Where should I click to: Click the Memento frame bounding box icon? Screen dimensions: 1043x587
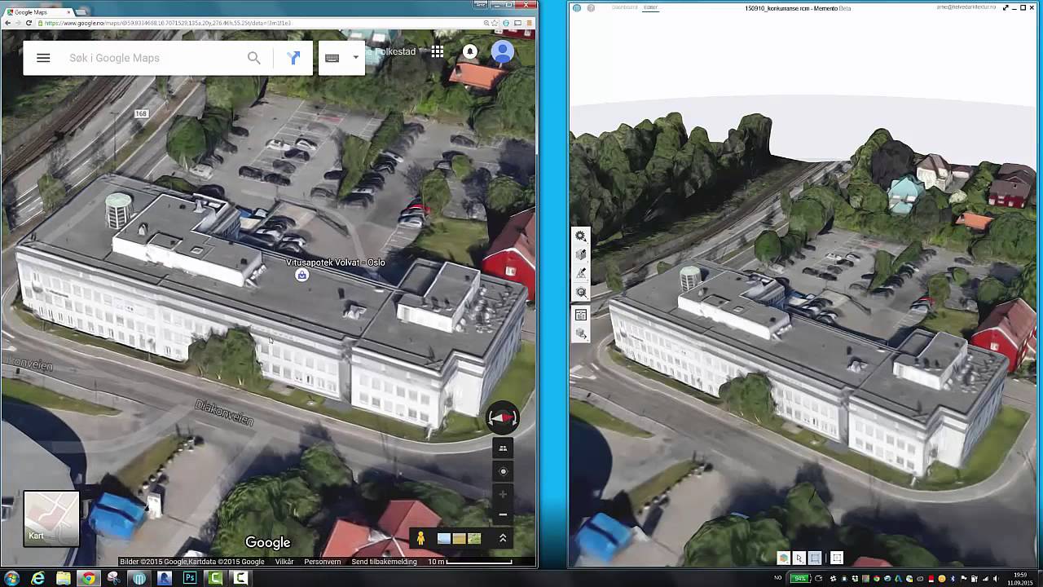[x=836, y=558]
